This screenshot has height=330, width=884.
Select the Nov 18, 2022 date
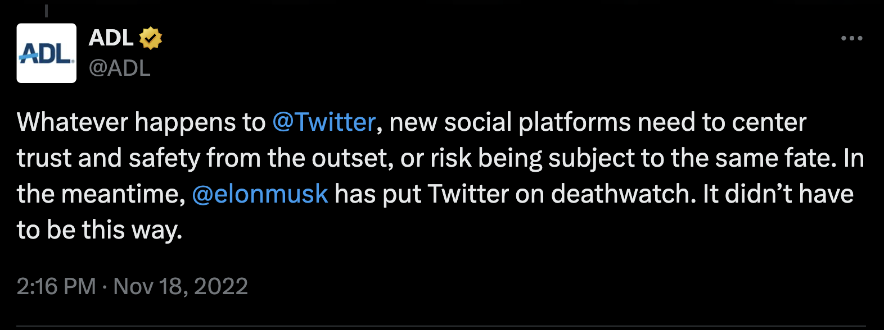[x=181, y=286]
